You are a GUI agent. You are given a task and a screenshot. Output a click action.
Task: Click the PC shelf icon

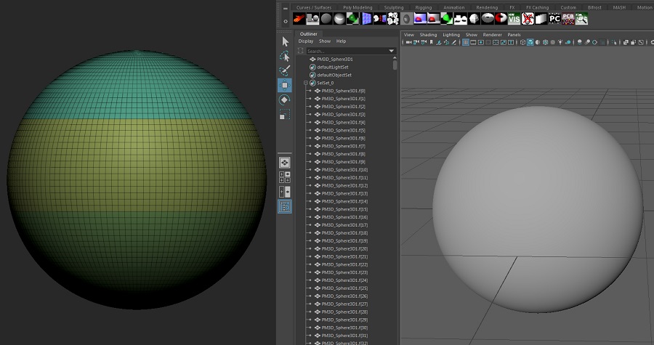pos(554,19)
